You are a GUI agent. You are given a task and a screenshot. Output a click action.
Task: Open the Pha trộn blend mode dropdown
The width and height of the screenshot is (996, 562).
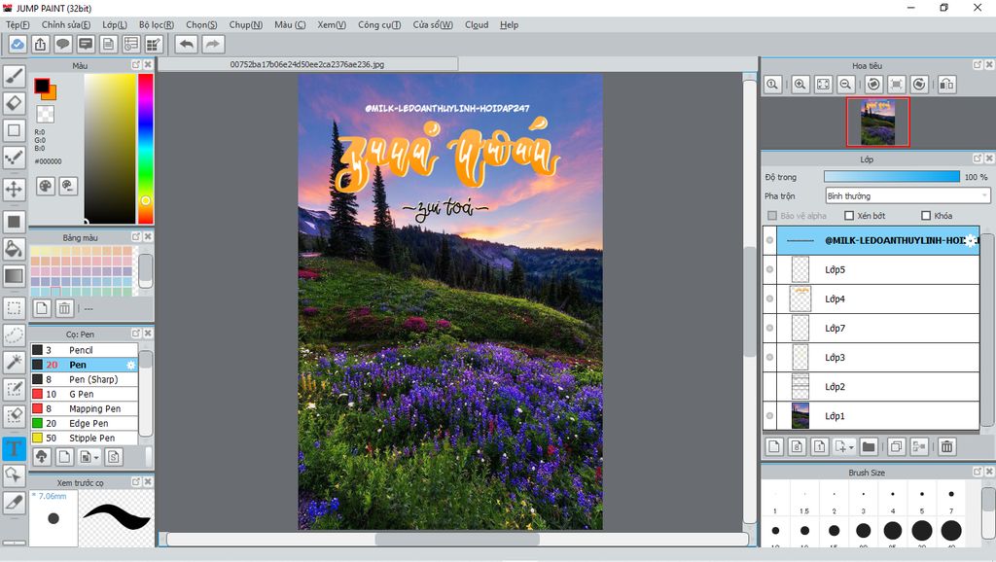[907, 195]
